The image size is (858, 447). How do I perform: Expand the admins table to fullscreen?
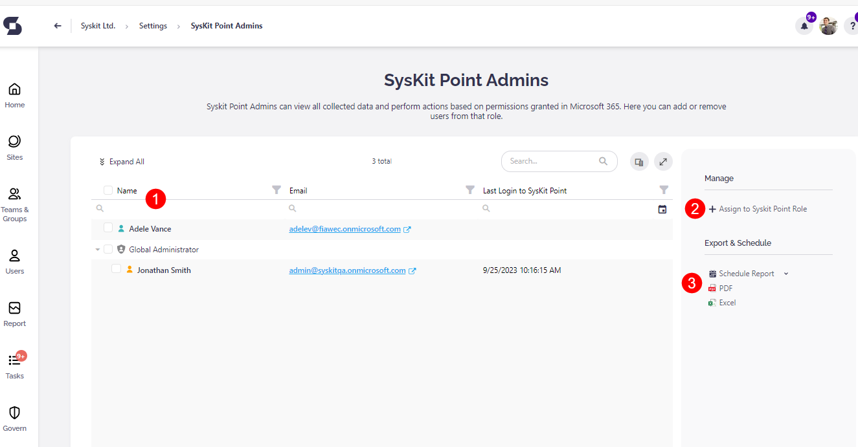click(662, 161)
